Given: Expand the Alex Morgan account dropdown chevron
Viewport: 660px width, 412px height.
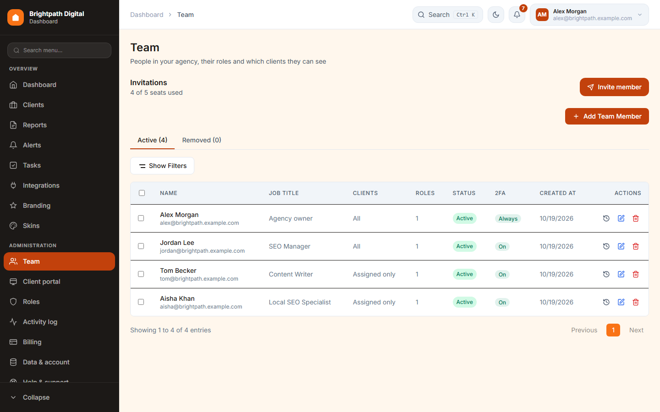Looking at the screenshot, I should [640, 15].
